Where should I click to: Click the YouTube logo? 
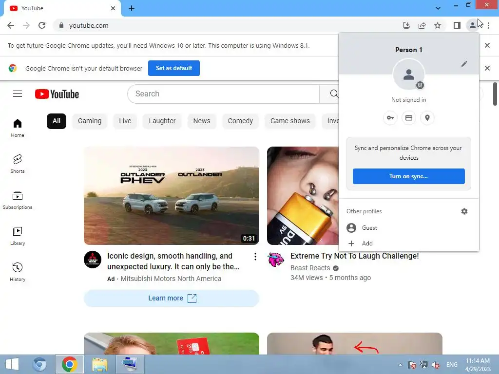(57, 94)
